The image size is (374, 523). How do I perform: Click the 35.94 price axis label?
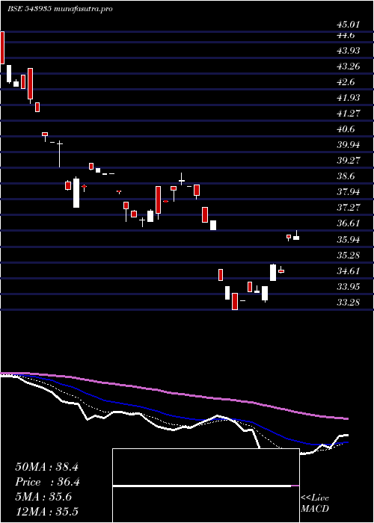[348, 240]
